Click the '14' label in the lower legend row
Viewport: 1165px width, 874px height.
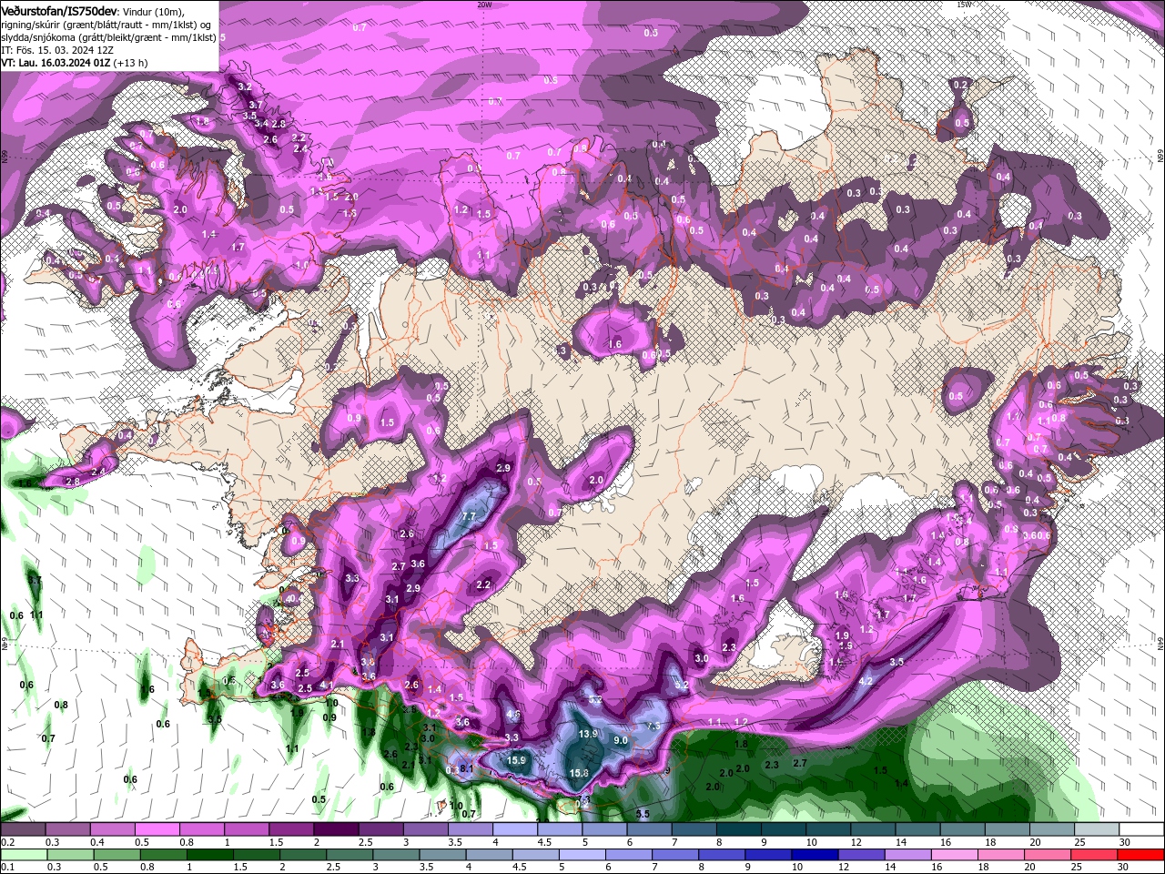pos(888,868)
